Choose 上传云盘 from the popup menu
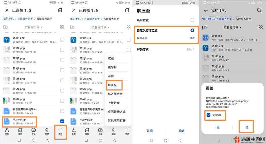Viewport: 266px width, 144px height. coord(114,103)
